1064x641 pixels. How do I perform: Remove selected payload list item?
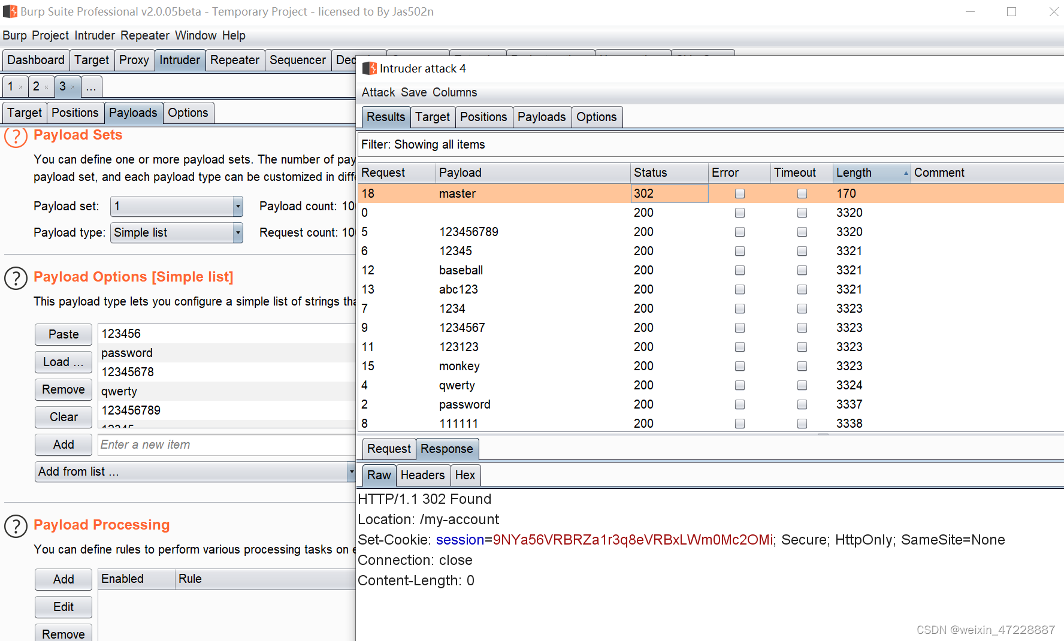64,389
